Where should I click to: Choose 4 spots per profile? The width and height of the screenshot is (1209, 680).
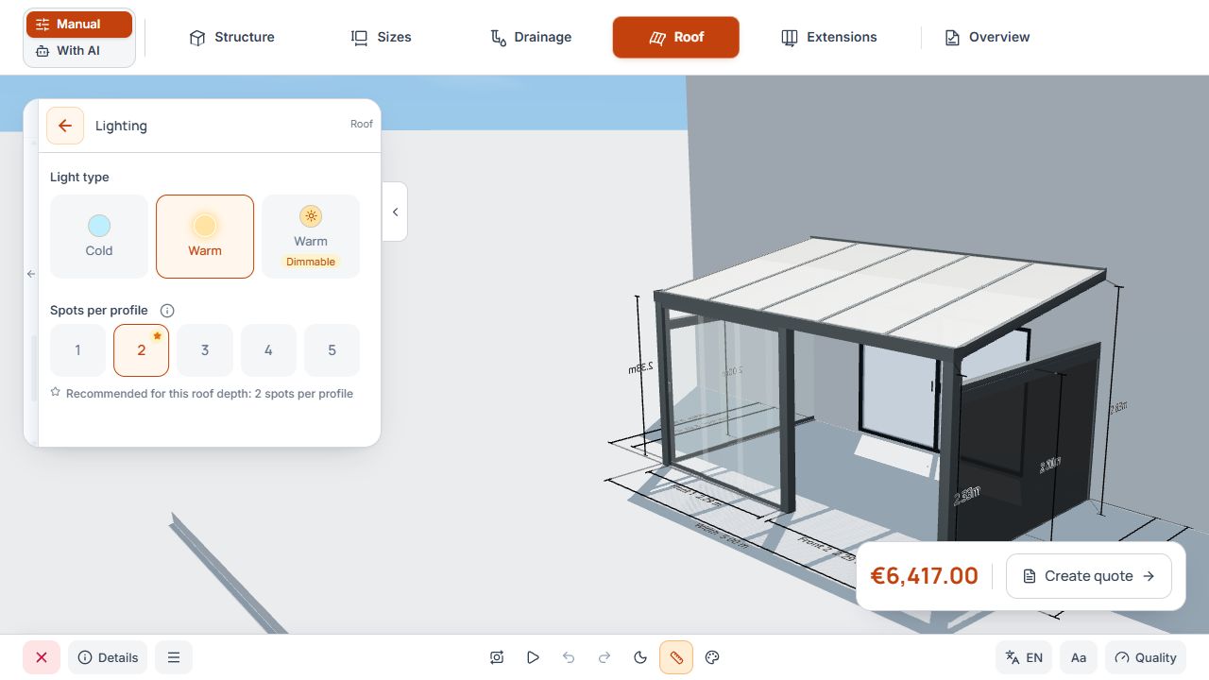pos(268,350)
